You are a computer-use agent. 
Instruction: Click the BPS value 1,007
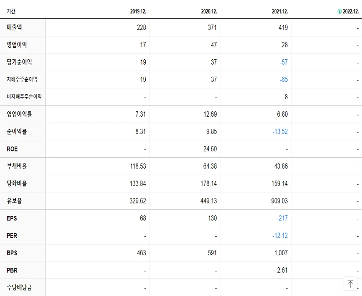click(x=281, y=253)
